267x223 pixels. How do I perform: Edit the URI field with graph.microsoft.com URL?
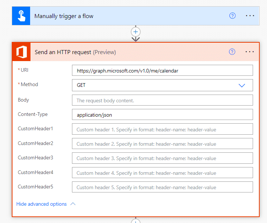(162, 70)
